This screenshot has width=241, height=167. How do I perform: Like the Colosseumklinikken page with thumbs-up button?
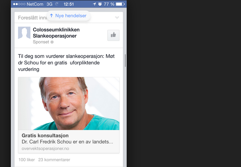click(x=113, y=35)
